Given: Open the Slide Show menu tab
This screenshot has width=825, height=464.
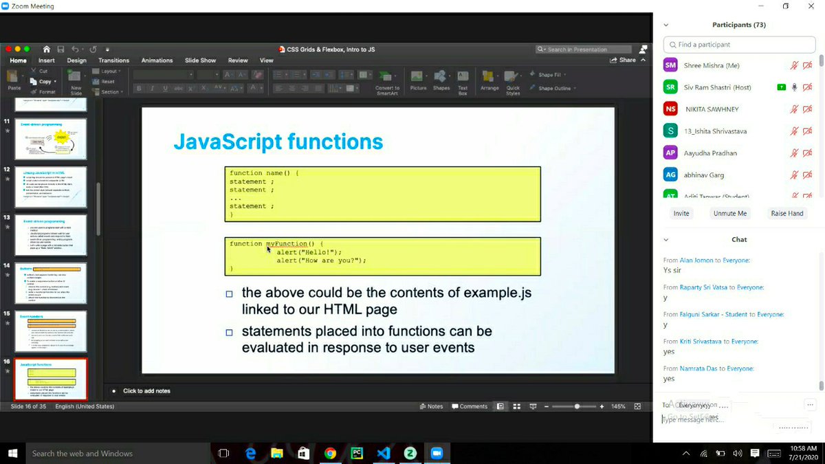Looking at the screenshot, I should click(x=200, y=60).
